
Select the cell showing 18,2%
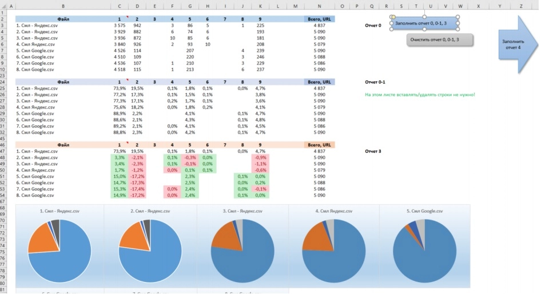pyautogui.click(x=137, y=108)
